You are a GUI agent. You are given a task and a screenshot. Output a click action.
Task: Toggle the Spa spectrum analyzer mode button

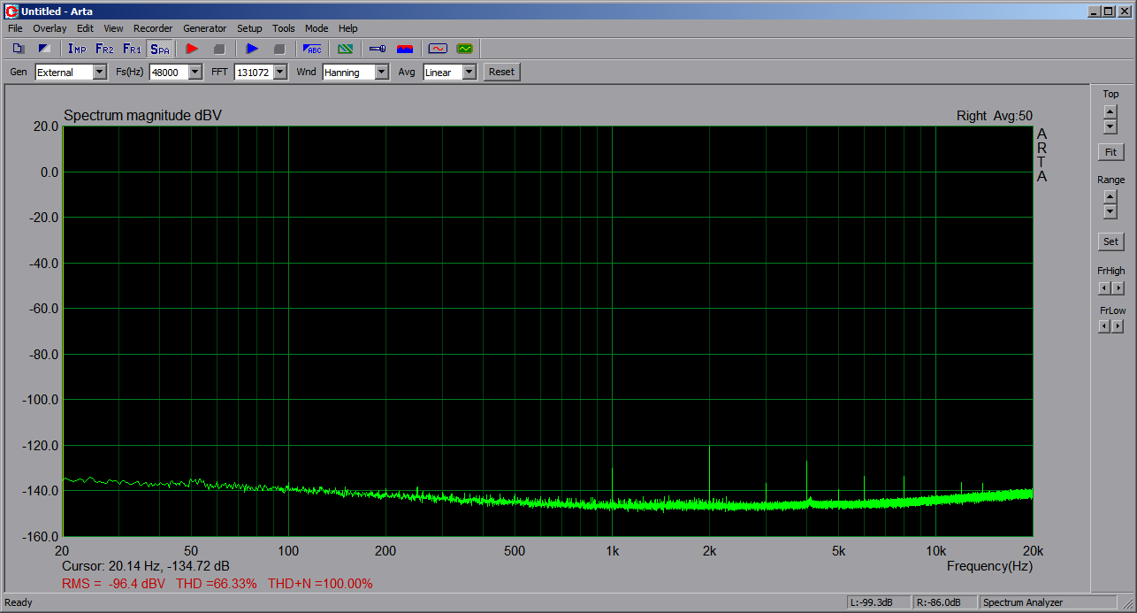[x=159, y=49]
